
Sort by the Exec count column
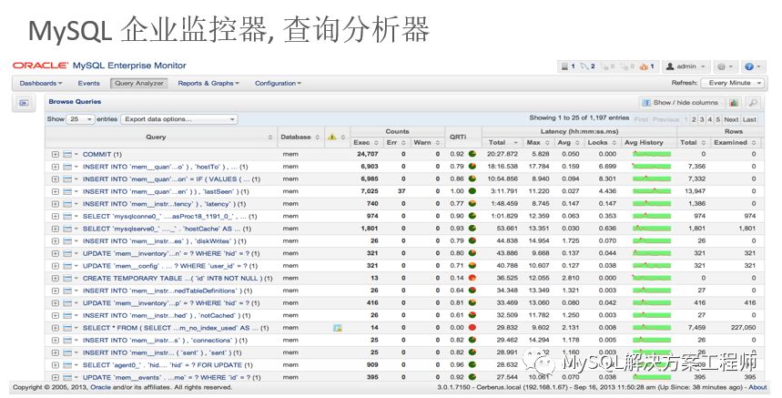point(366,143)
